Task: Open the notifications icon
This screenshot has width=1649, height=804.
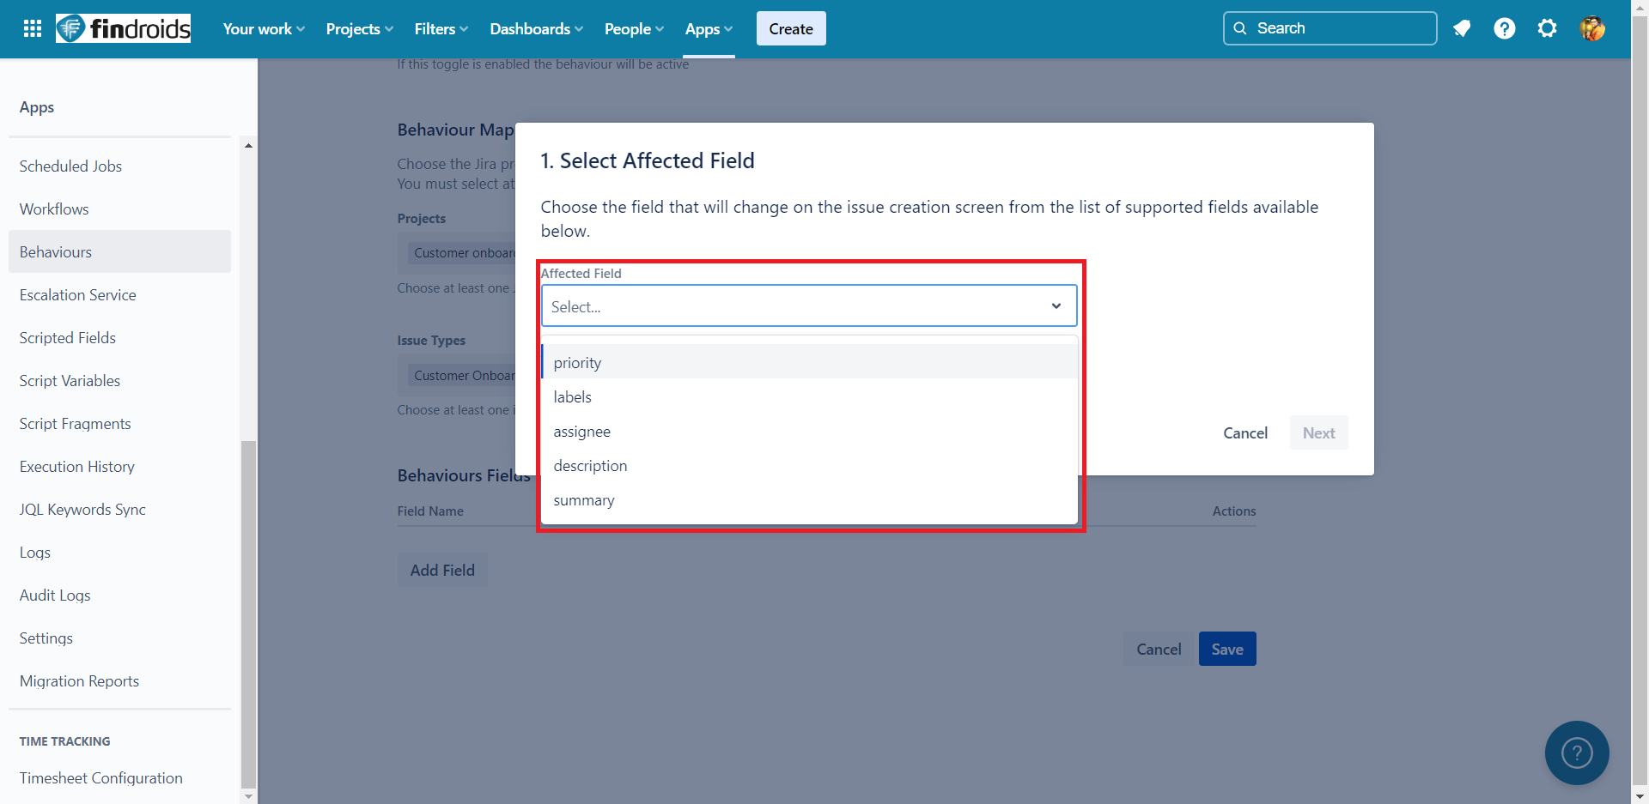Action: click(1462, 28)
